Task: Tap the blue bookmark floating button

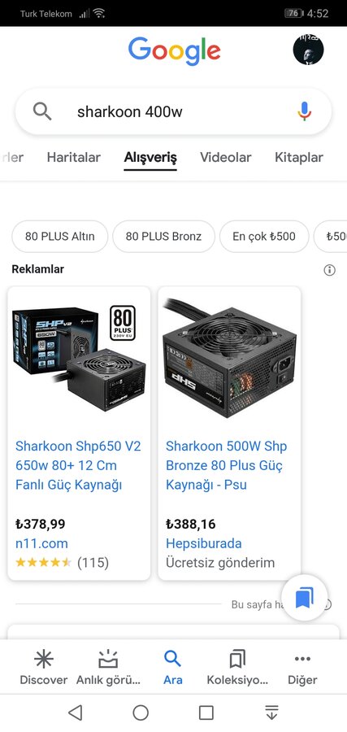Action: point(305,598)
